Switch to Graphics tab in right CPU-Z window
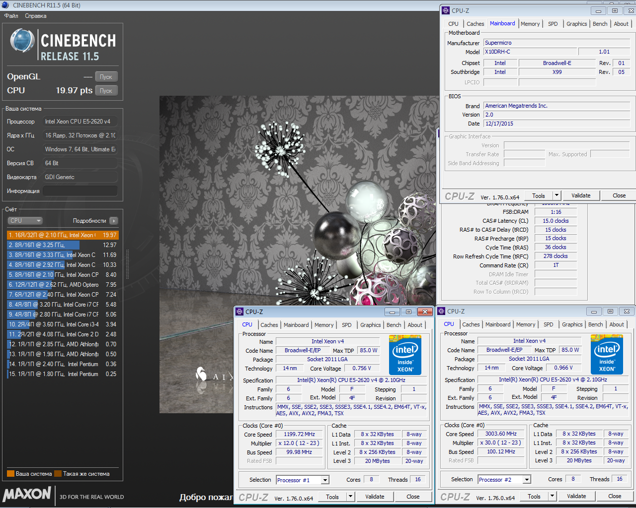Image resolution: width=636 pixels, height=508 pixels. click(572, 324)
